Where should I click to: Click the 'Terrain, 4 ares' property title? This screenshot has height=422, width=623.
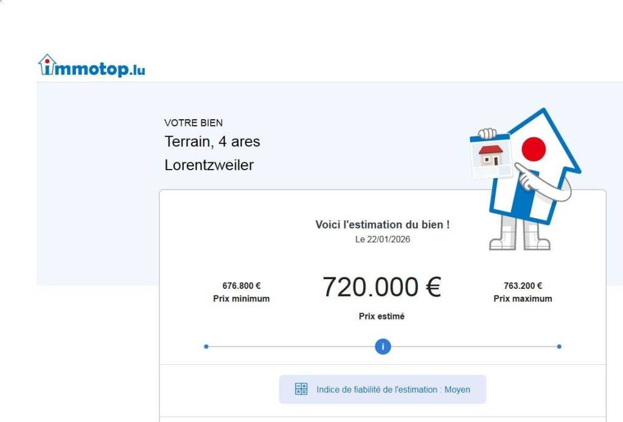click(212, 142)
